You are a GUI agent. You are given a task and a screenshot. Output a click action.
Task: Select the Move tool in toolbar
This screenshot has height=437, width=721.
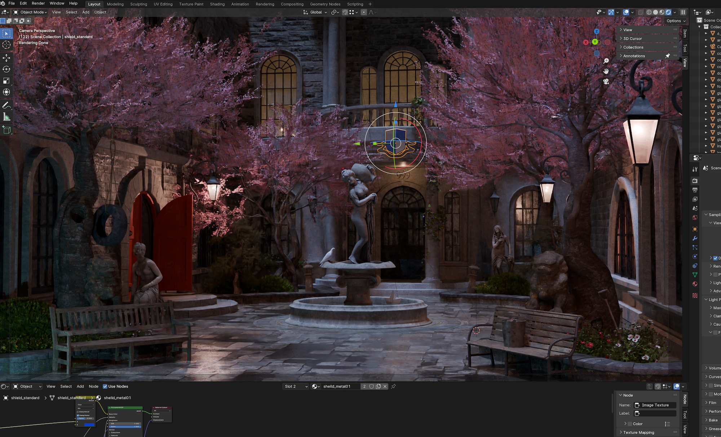tap(6, 58)
